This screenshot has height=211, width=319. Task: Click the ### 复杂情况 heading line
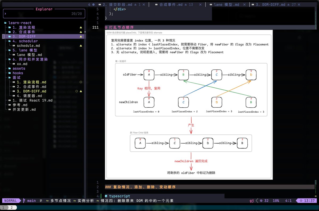(210, 187)
